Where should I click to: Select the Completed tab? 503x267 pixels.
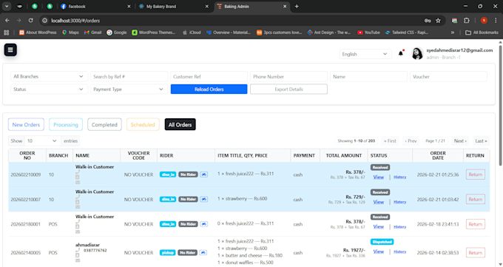coord(104,124)
